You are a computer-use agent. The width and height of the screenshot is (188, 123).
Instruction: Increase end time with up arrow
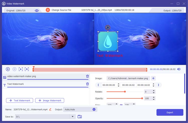(153, 84)
